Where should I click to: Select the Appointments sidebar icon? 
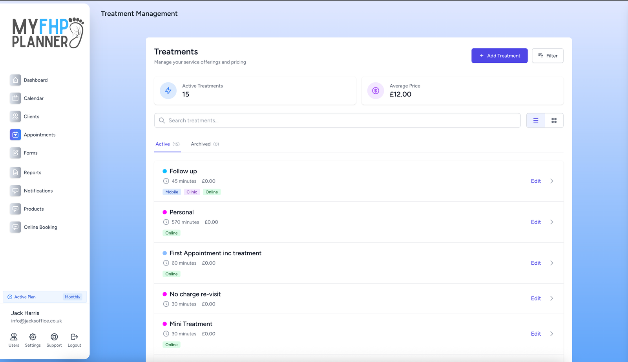click(x=15, y=135)
